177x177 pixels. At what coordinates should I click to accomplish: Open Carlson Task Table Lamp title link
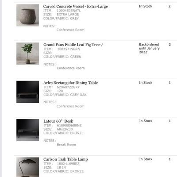tap(65, 159)
